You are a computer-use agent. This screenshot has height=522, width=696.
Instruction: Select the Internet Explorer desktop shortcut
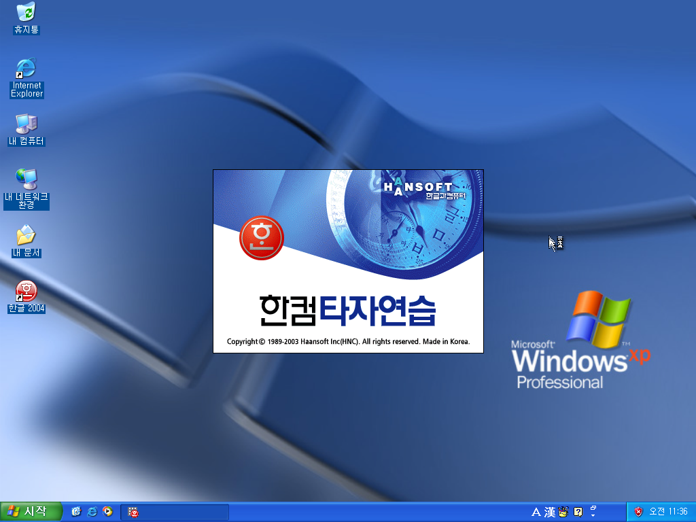[x=27, y=77]
